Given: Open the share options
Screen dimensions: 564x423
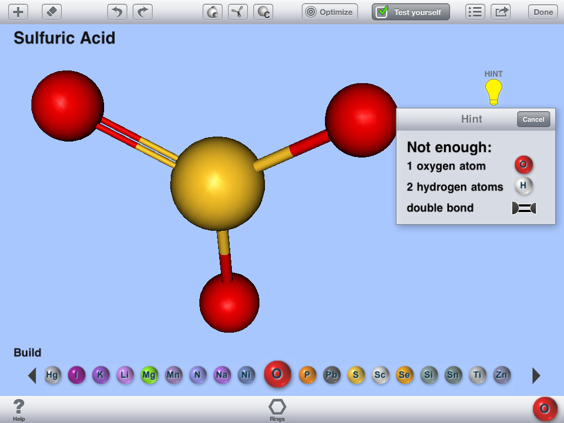Looking at the screenshot, I should [501, 12].
